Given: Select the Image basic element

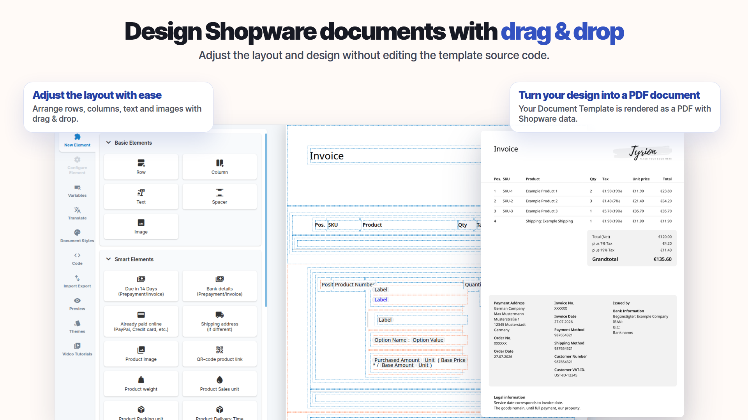Looking at the screenshot, I should 141,227.
